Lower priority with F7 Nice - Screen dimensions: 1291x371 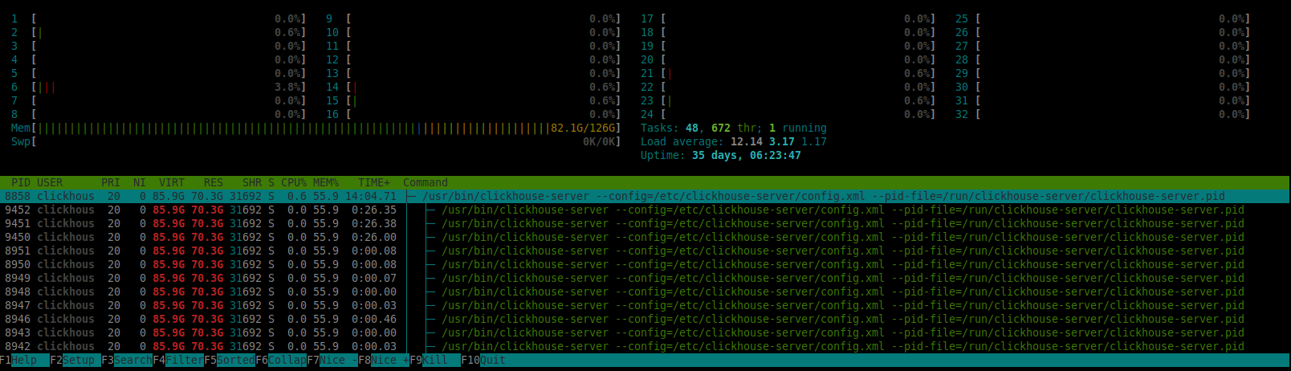(332, 360)
